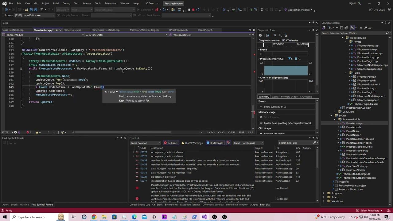
Task: Open the Send Feedback icon near Live Share
Action: tap(389, 10)
